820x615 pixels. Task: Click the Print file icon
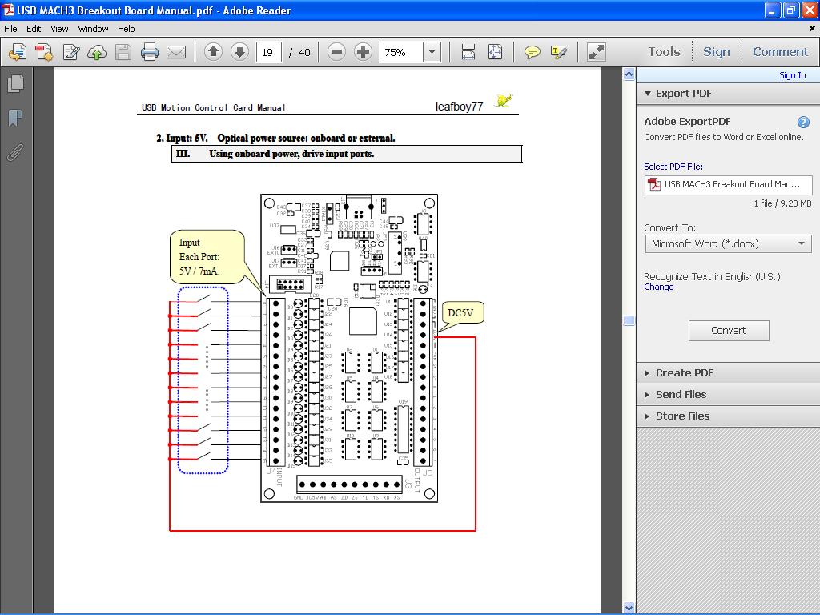(x=150, y=52)
